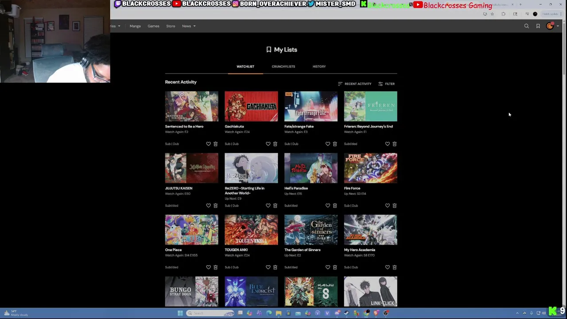Viewport: 567px width, 319px height.
Task: Remove Sentenced to Be a Hero from watchlist
Action: coord(216,144)
